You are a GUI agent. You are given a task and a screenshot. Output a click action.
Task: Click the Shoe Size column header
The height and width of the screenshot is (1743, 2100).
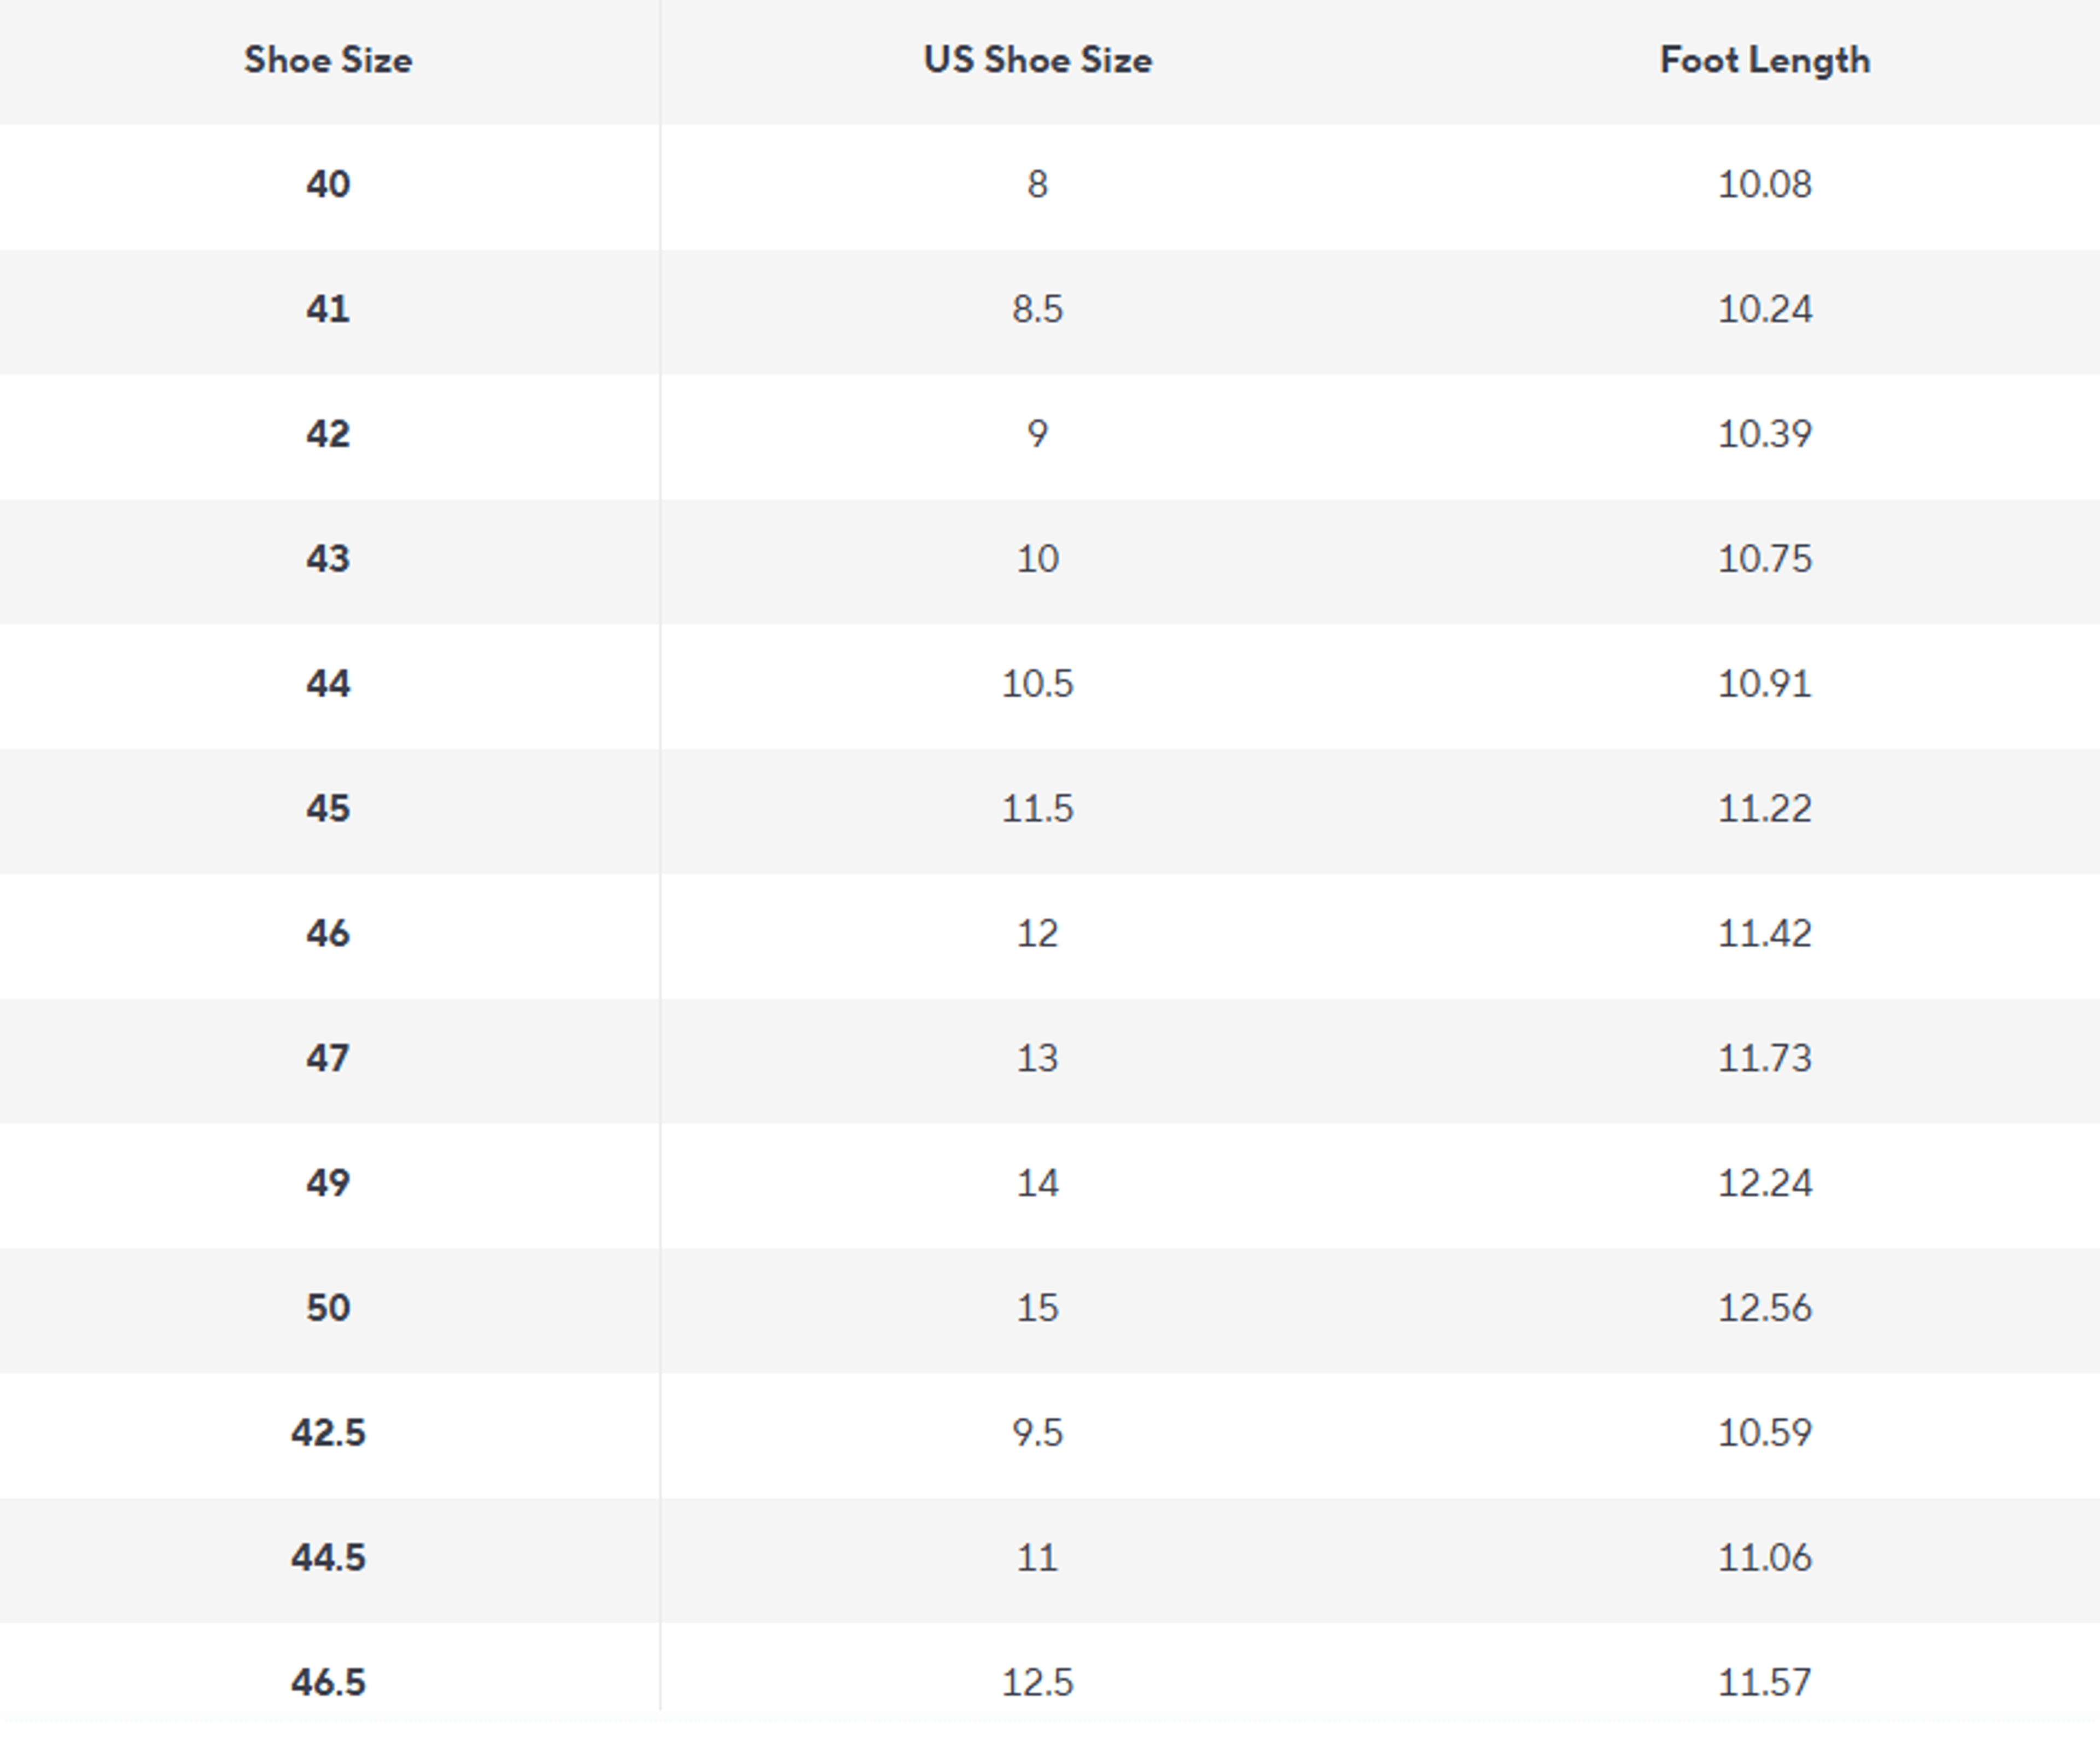coord(328,60)
